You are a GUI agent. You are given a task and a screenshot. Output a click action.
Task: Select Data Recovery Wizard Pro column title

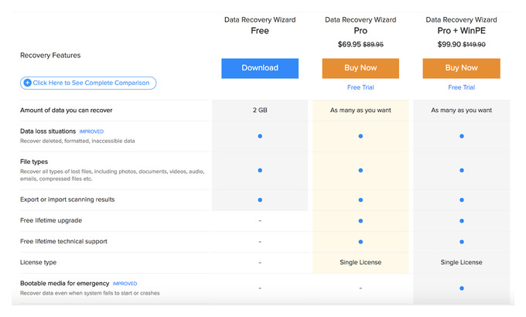pyautogui.click(x=360, y=26)
